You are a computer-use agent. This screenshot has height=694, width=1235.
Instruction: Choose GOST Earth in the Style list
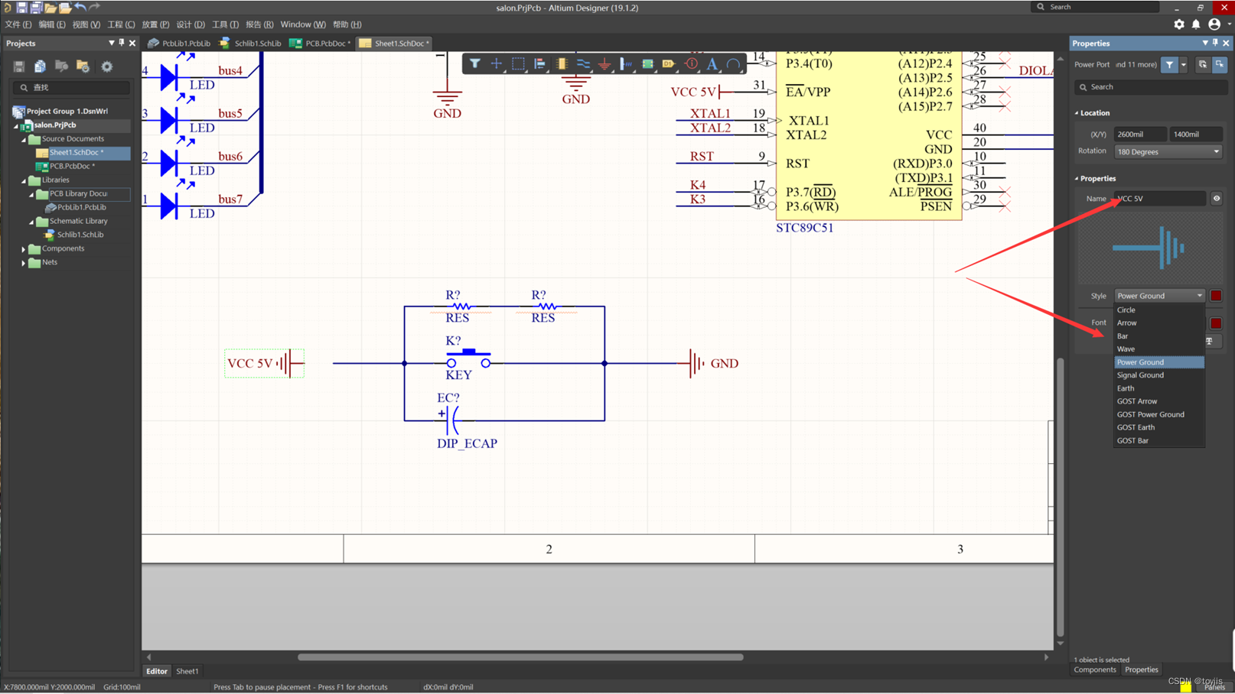click(x=1159, y=428)
